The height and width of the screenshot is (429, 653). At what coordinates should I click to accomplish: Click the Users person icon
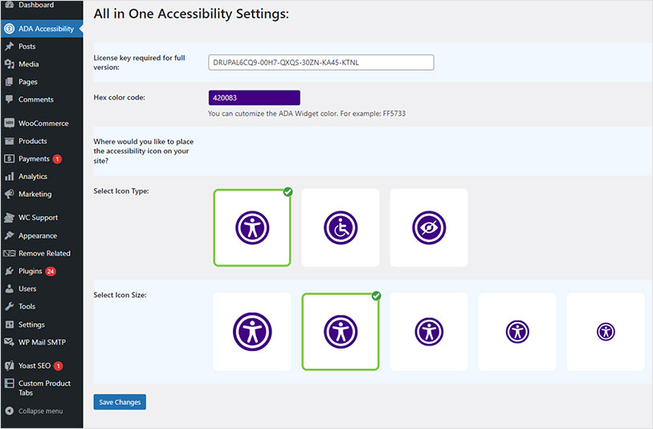(9, 288)
